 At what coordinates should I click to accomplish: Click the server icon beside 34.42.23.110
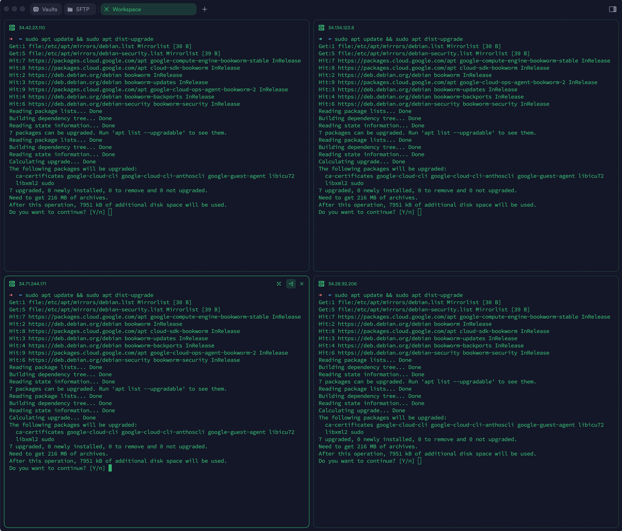coord(12,28)
